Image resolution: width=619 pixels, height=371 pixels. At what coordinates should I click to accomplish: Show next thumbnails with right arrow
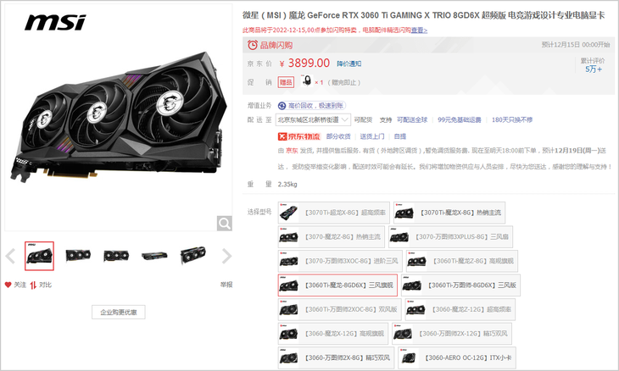pos(226,257)
